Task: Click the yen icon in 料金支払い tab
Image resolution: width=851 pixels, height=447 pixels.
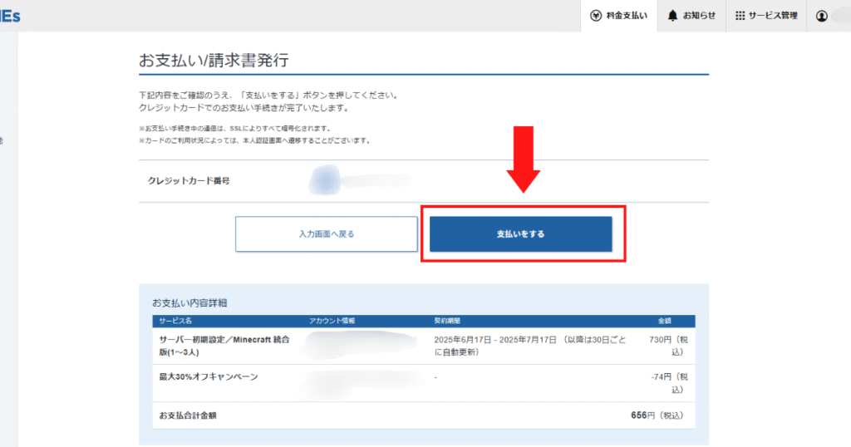Action: (596, 16)
